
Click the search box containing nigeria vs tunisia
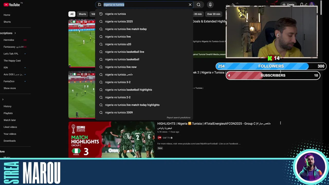tap(144, 5)
